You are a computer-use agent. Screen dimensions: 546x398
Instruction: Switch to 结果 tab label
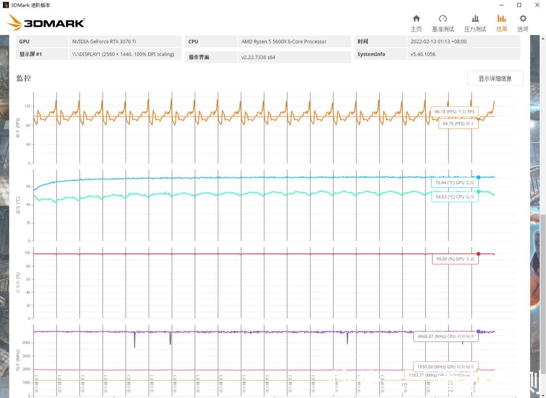[x=502, y=29]
